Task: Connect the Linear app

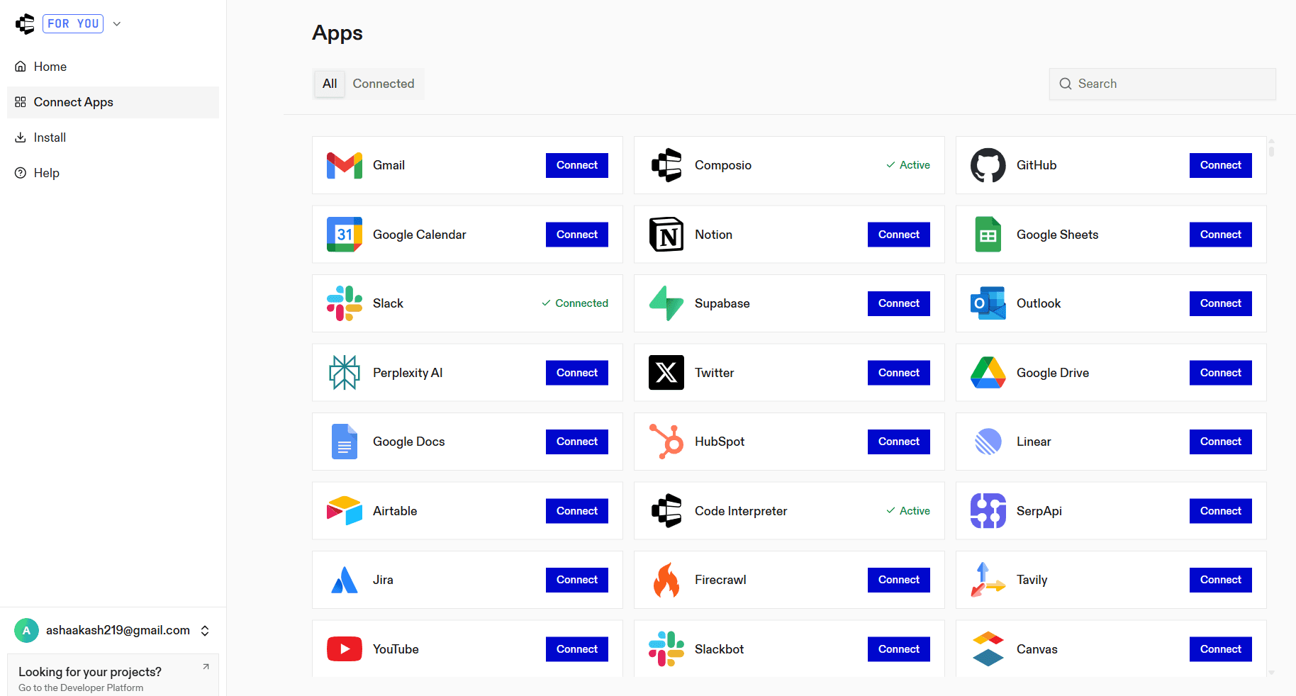Action: point(1221,442)
